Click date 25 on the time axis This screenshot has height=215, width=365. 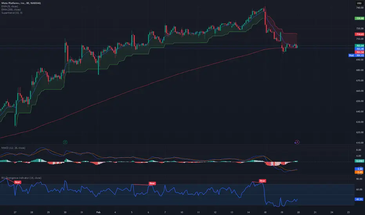point(348,212)
